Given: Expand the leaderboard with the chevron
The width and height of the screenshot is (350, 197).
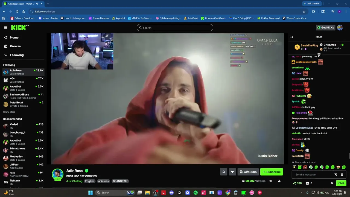Looking at the screenshot, I should pos(319,55).
